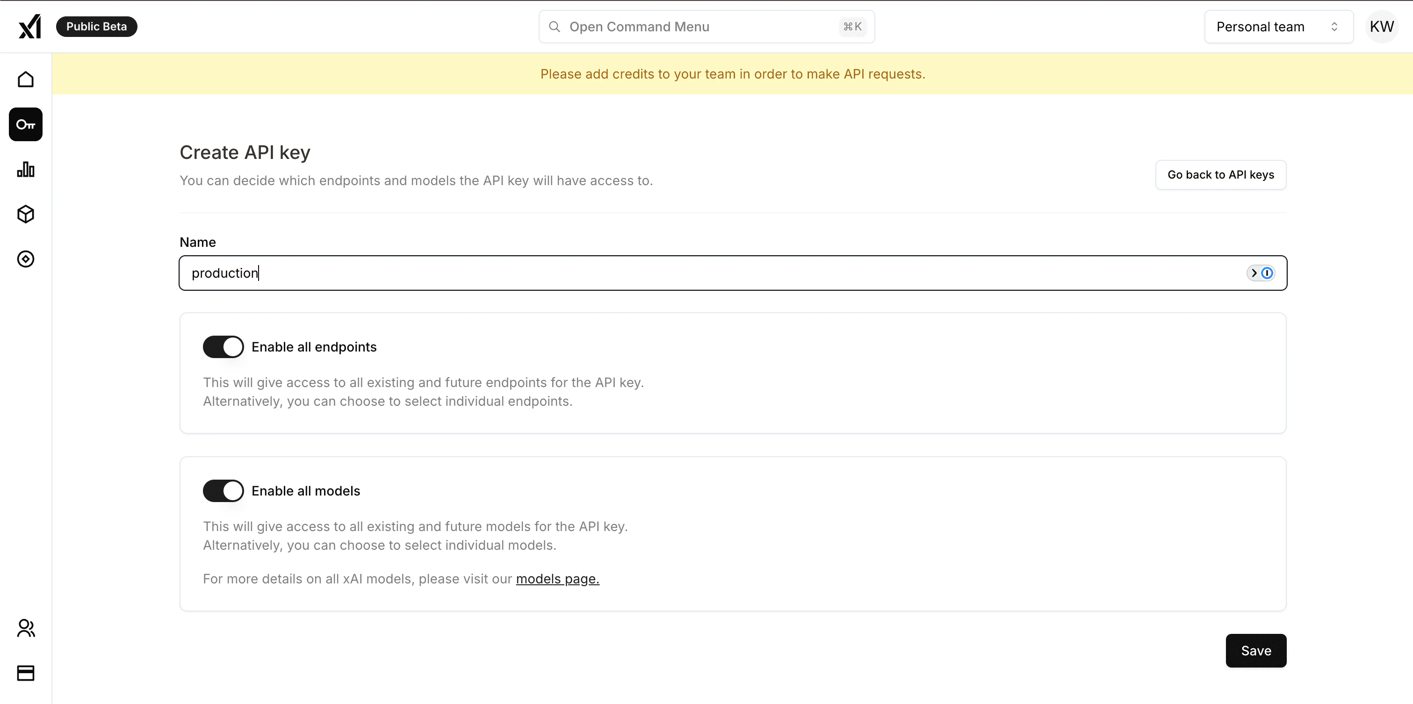
Task: Disable the Enable all endpoints toggle
Action: point(223,347)
